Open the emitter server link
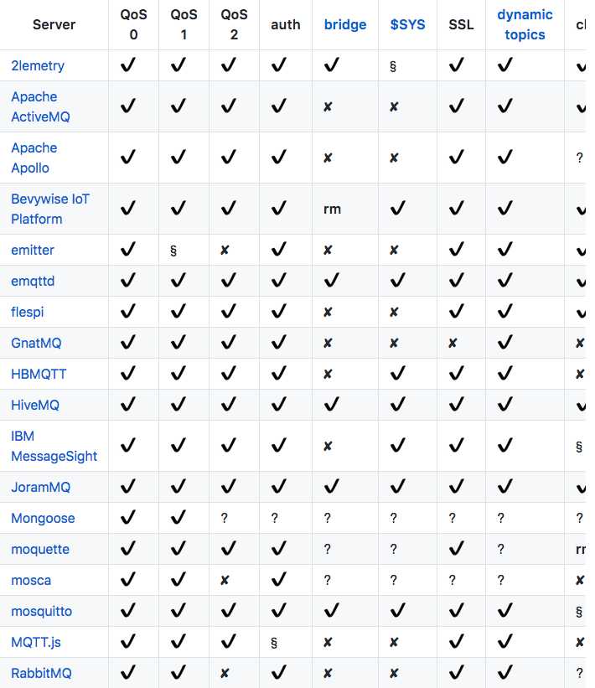 click(x=33, y=250)
